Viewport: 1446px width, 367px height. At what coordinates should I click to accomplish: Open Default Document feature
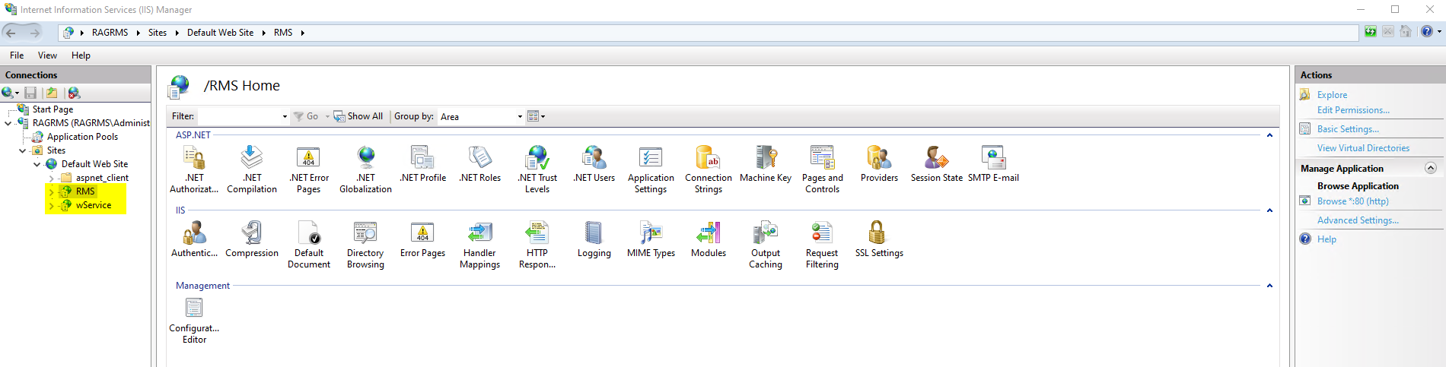tap(309, 245)
